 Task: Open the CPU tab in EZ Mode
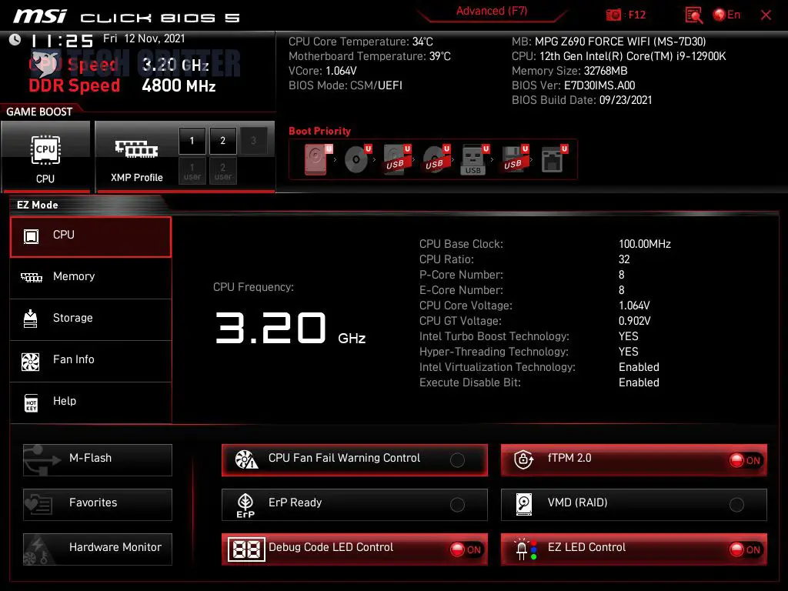click(x=91, y=237)
